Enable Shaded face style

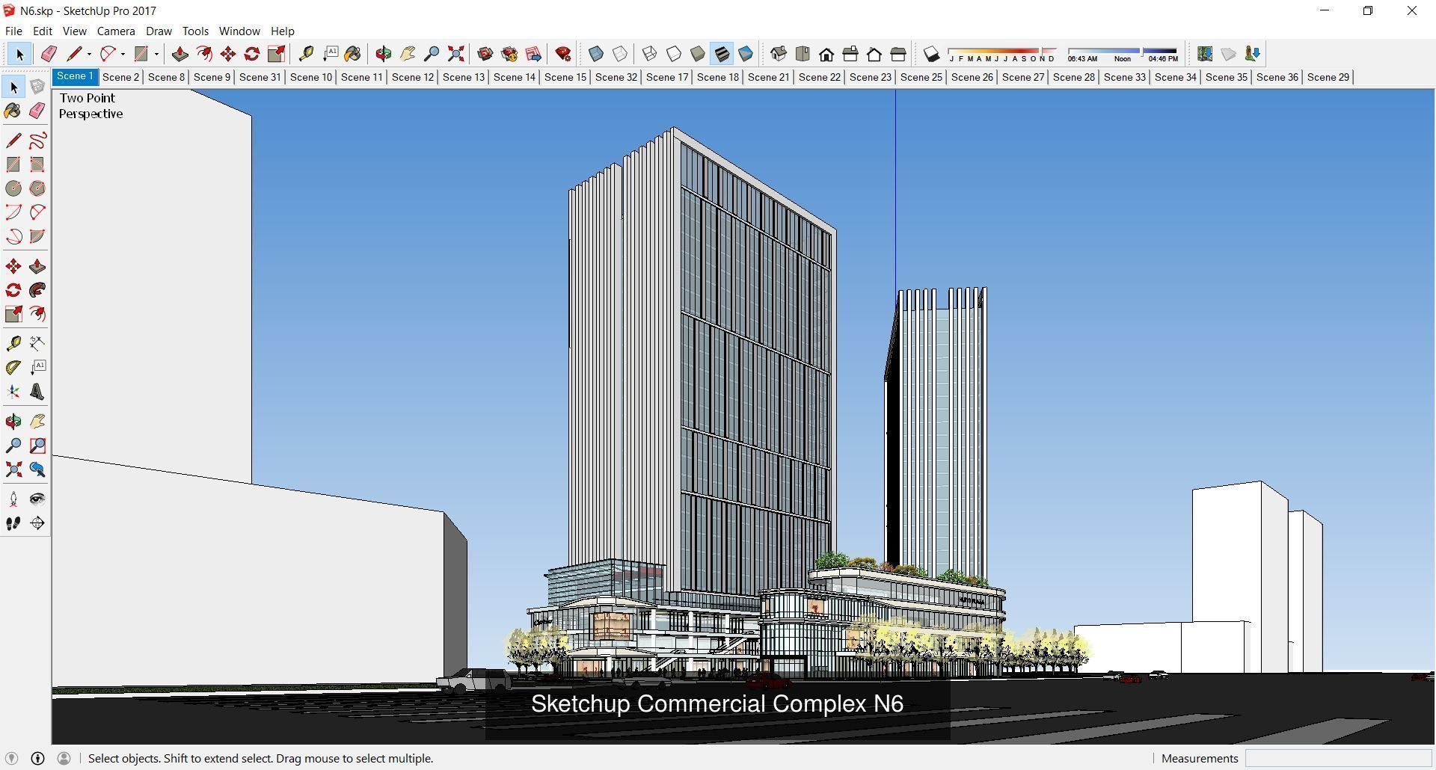click(698, 54)
